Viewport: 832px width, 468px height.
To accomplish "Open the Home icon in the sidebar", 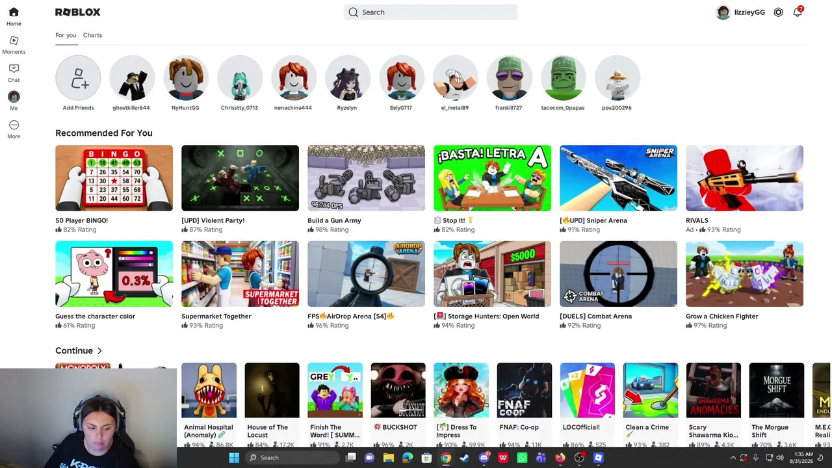I will (14, 12).
